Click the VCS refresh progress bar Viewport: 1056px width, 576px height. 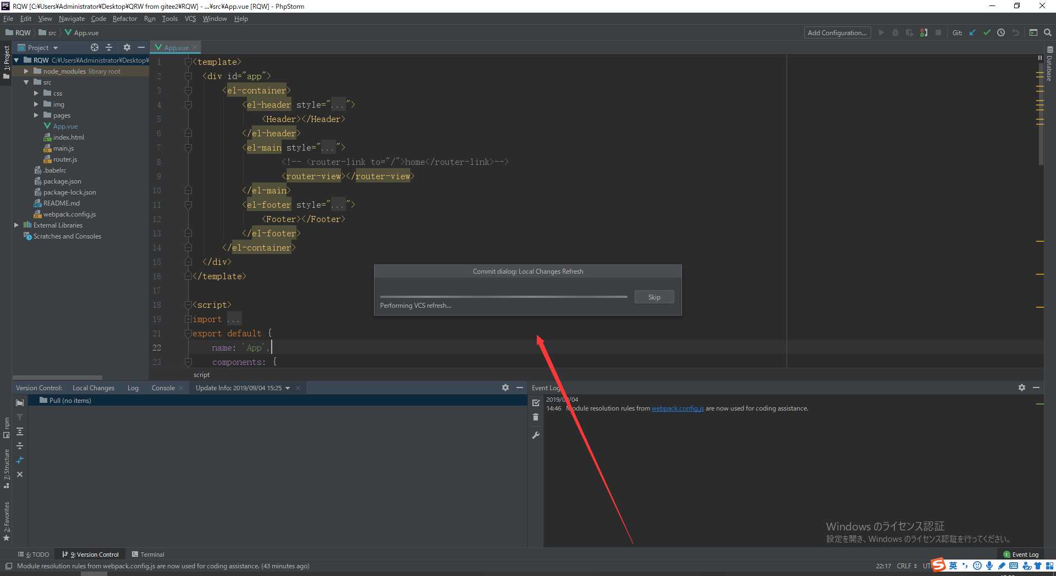503,297
